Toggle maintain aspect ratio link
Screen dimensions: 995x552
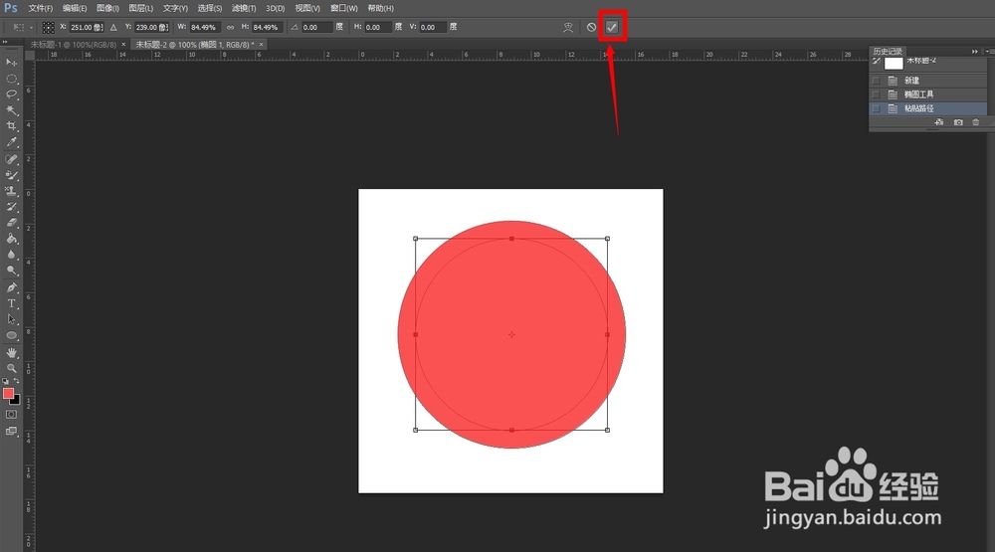[231, 27]
